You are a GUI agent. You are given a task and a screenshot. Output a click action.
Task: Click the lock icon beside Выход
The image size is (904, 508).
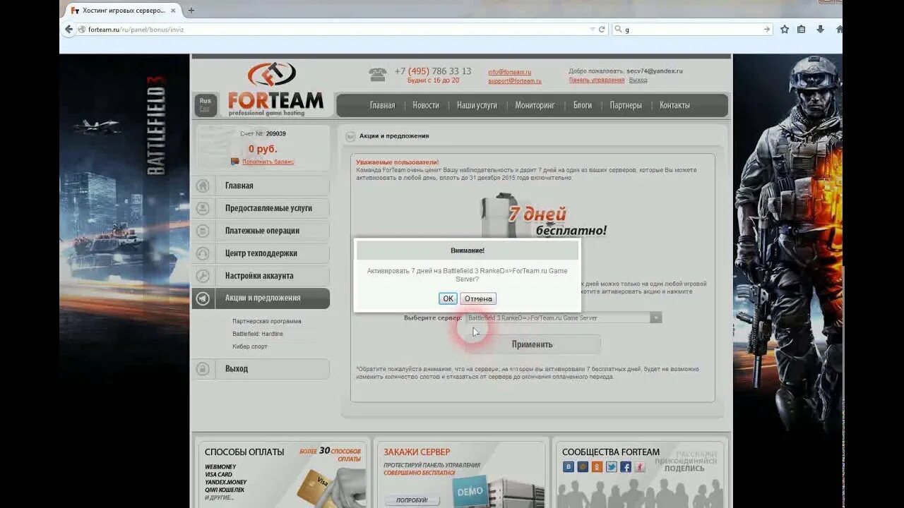[x=203, y=369]
